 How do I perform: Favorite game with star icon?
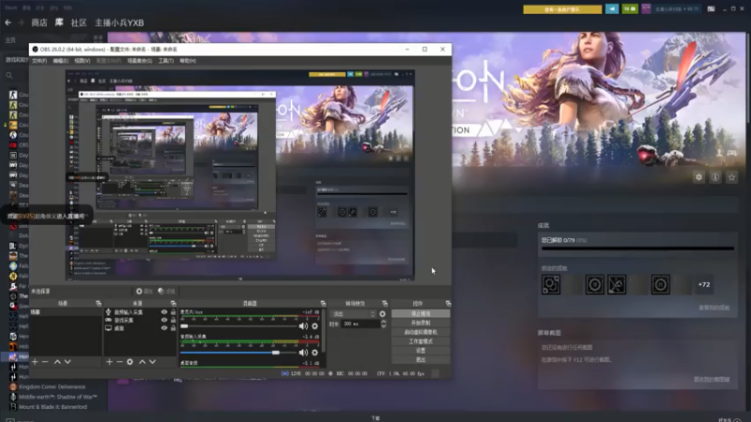click(x=731, y=177)
